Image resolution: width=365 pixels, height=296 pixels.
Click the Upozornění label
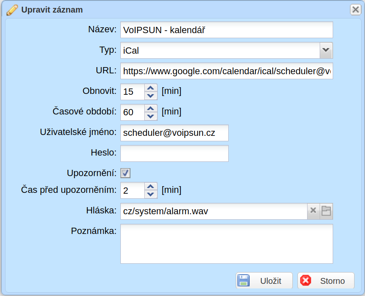coord(91,173)
